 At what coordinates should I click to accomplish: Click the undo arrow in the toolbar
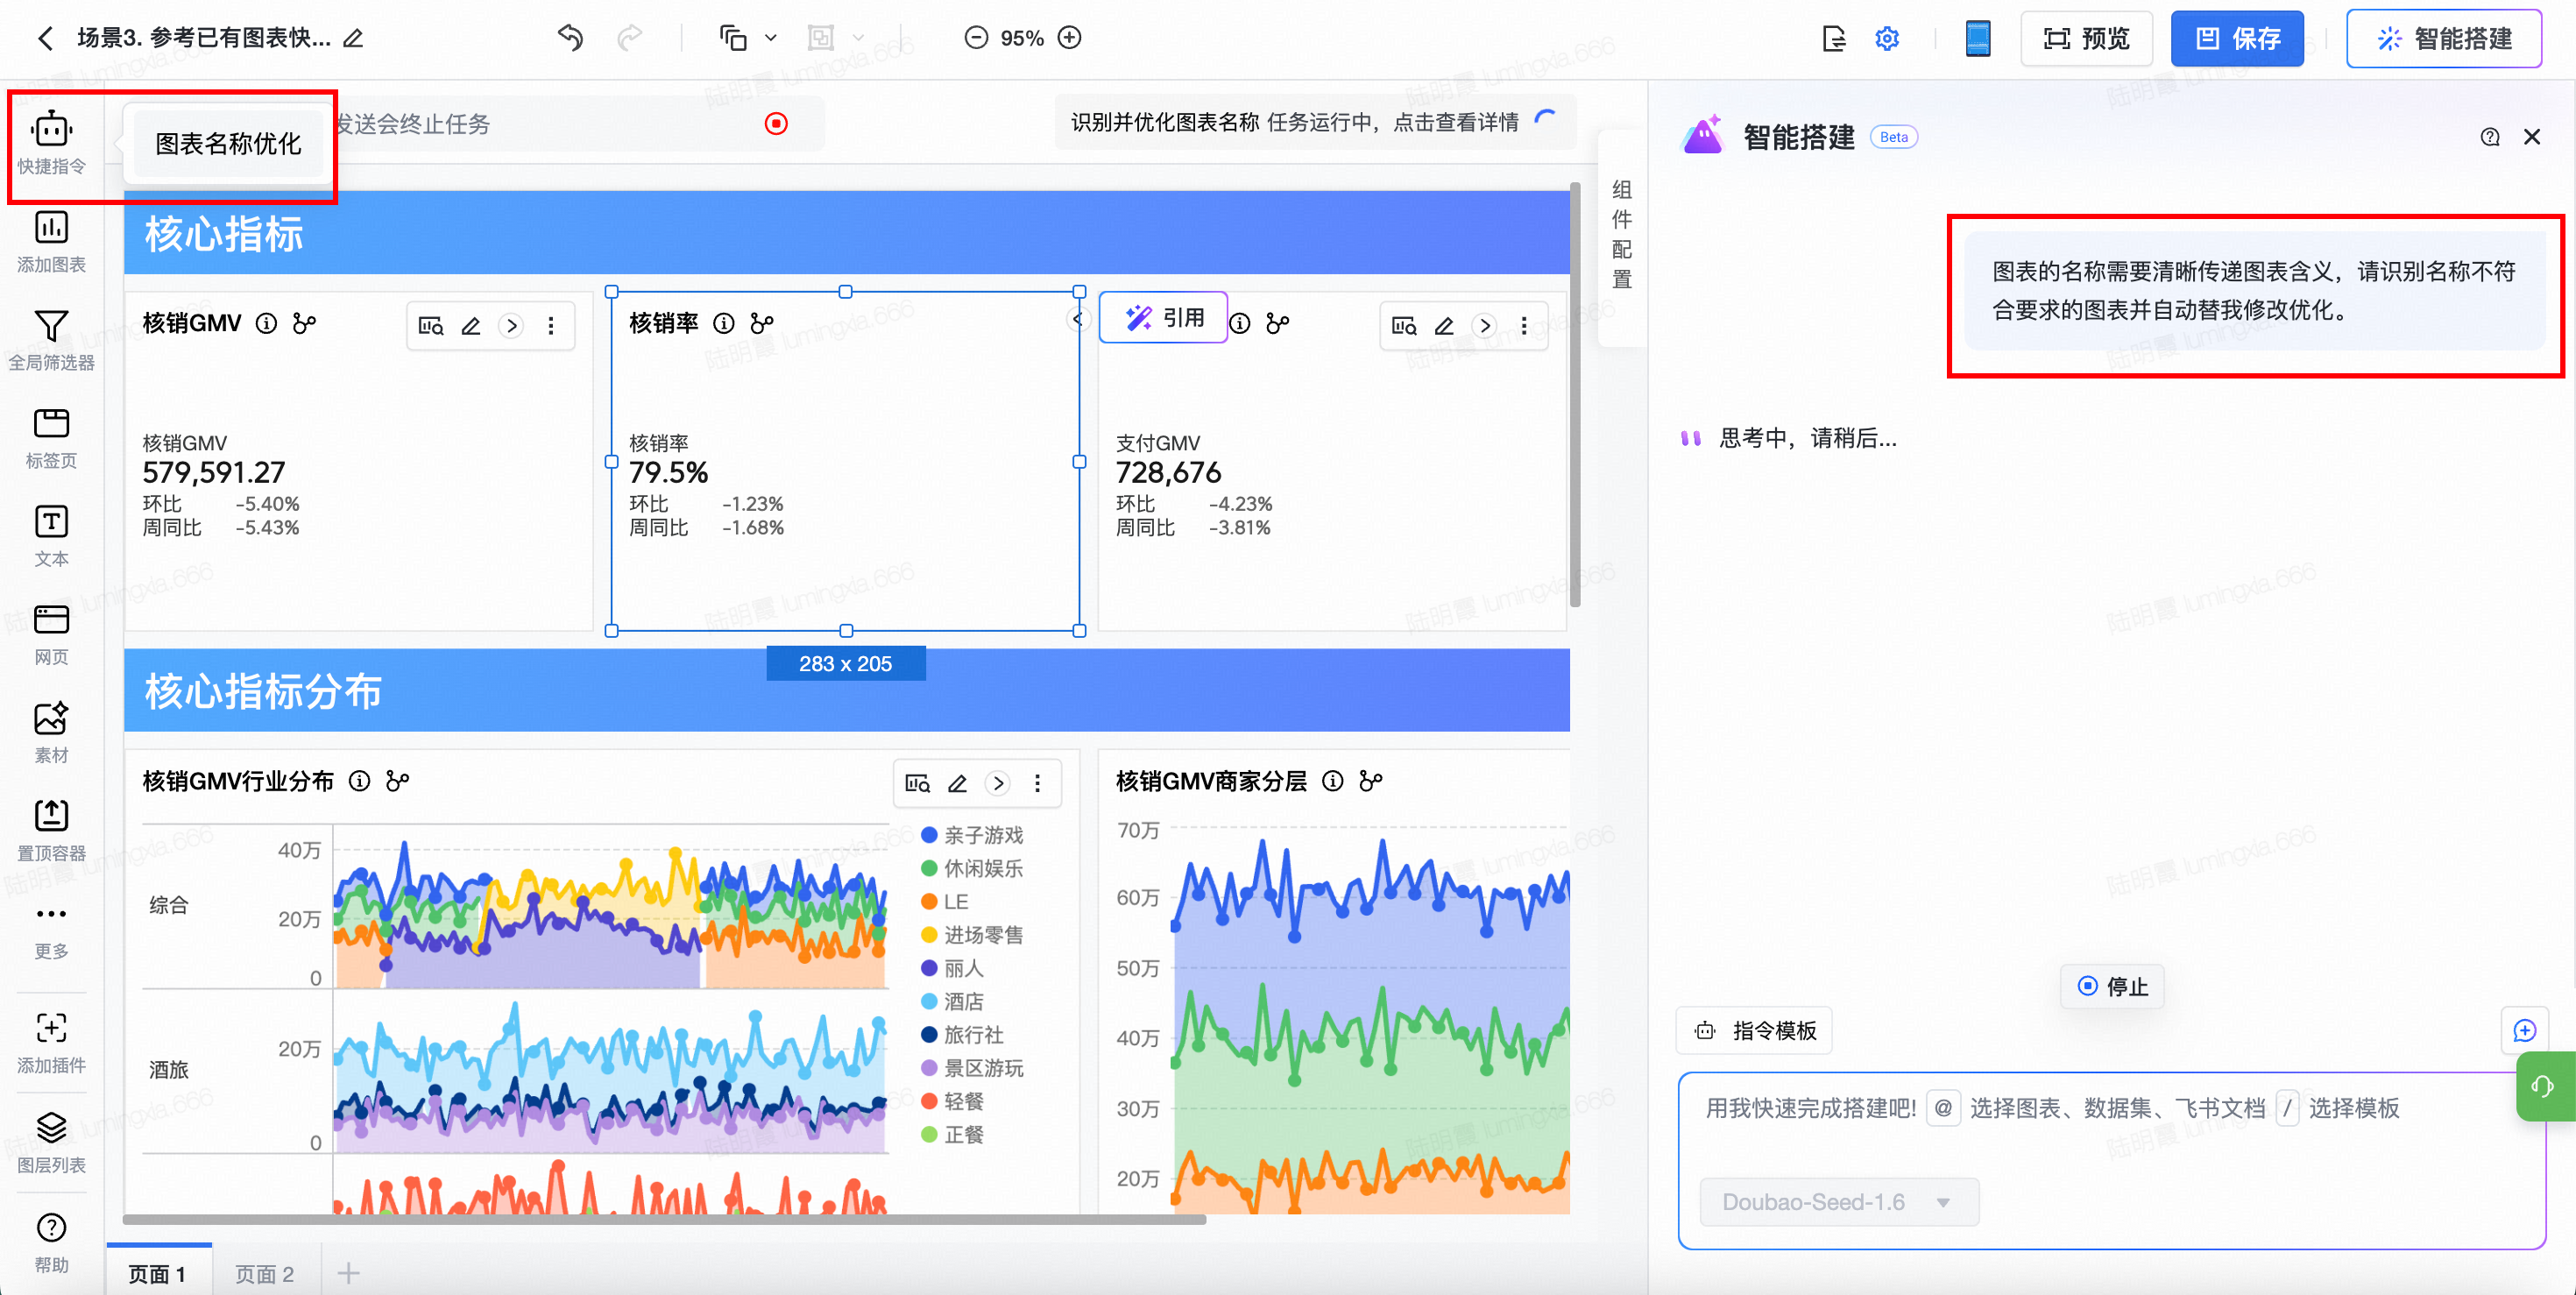tap(570, 38)
